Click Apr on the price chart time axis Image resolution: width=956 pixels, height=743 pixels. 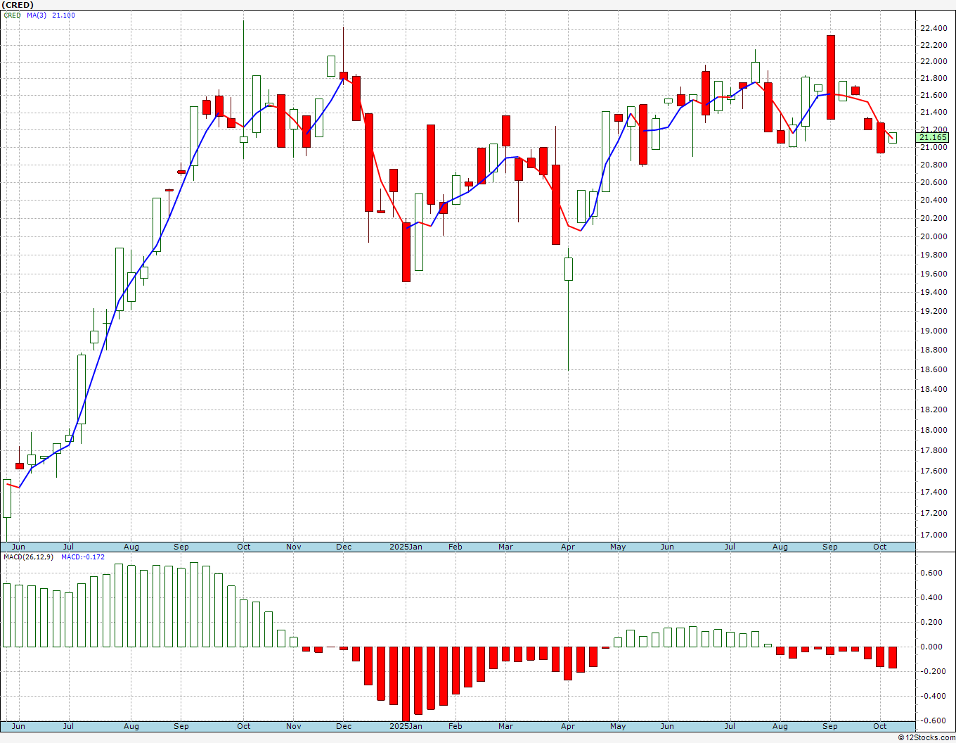[568, 547]
